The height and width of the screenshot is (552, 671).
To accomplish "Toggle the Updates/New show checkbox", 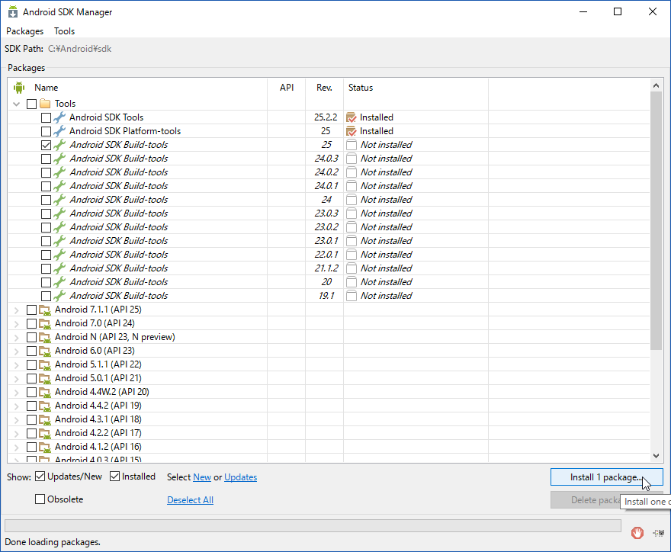I will click(40, 477).
